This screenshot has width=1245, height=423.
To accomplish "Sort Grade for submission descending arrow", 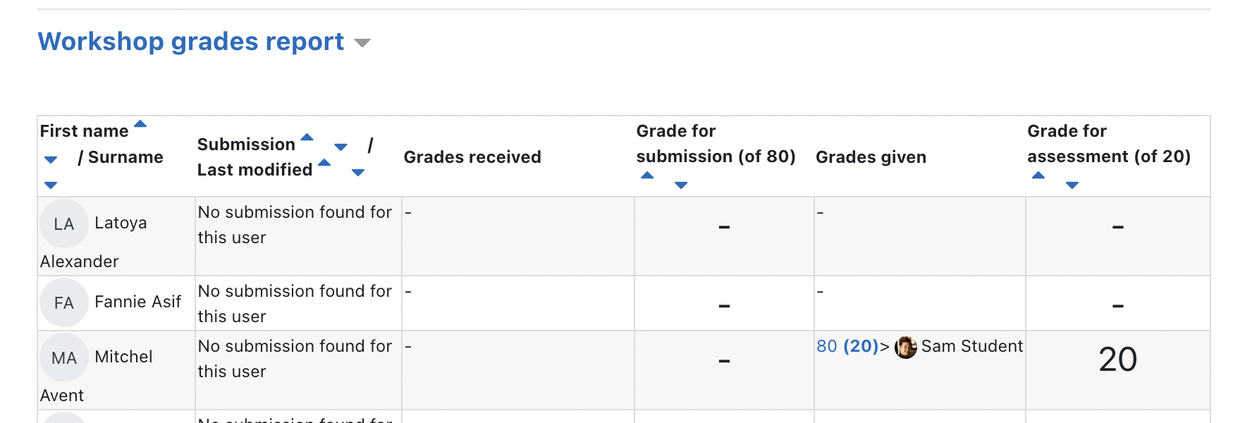I will 681,185.
